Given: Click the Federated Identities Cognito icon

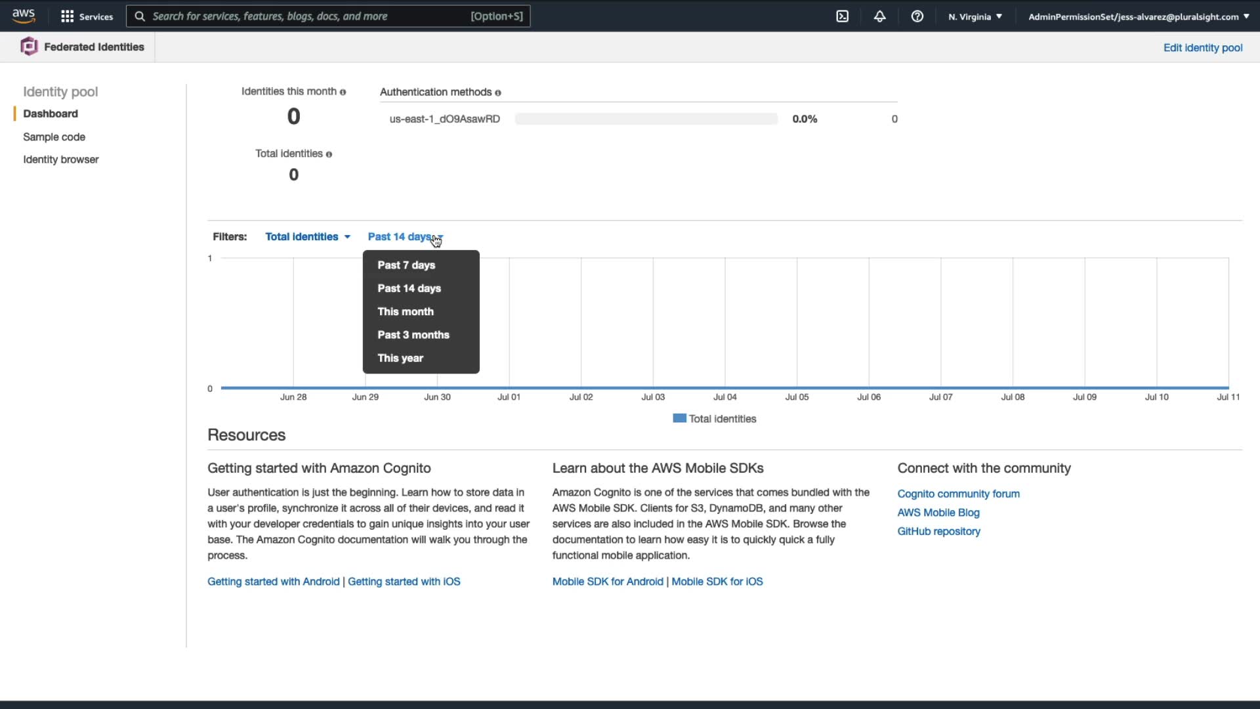Looking at the screenshot, I should (x=29, y=47).
